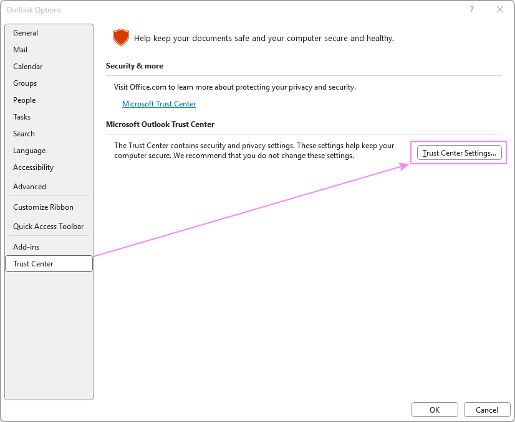Open the Add-ins category

tap(49, 247)
